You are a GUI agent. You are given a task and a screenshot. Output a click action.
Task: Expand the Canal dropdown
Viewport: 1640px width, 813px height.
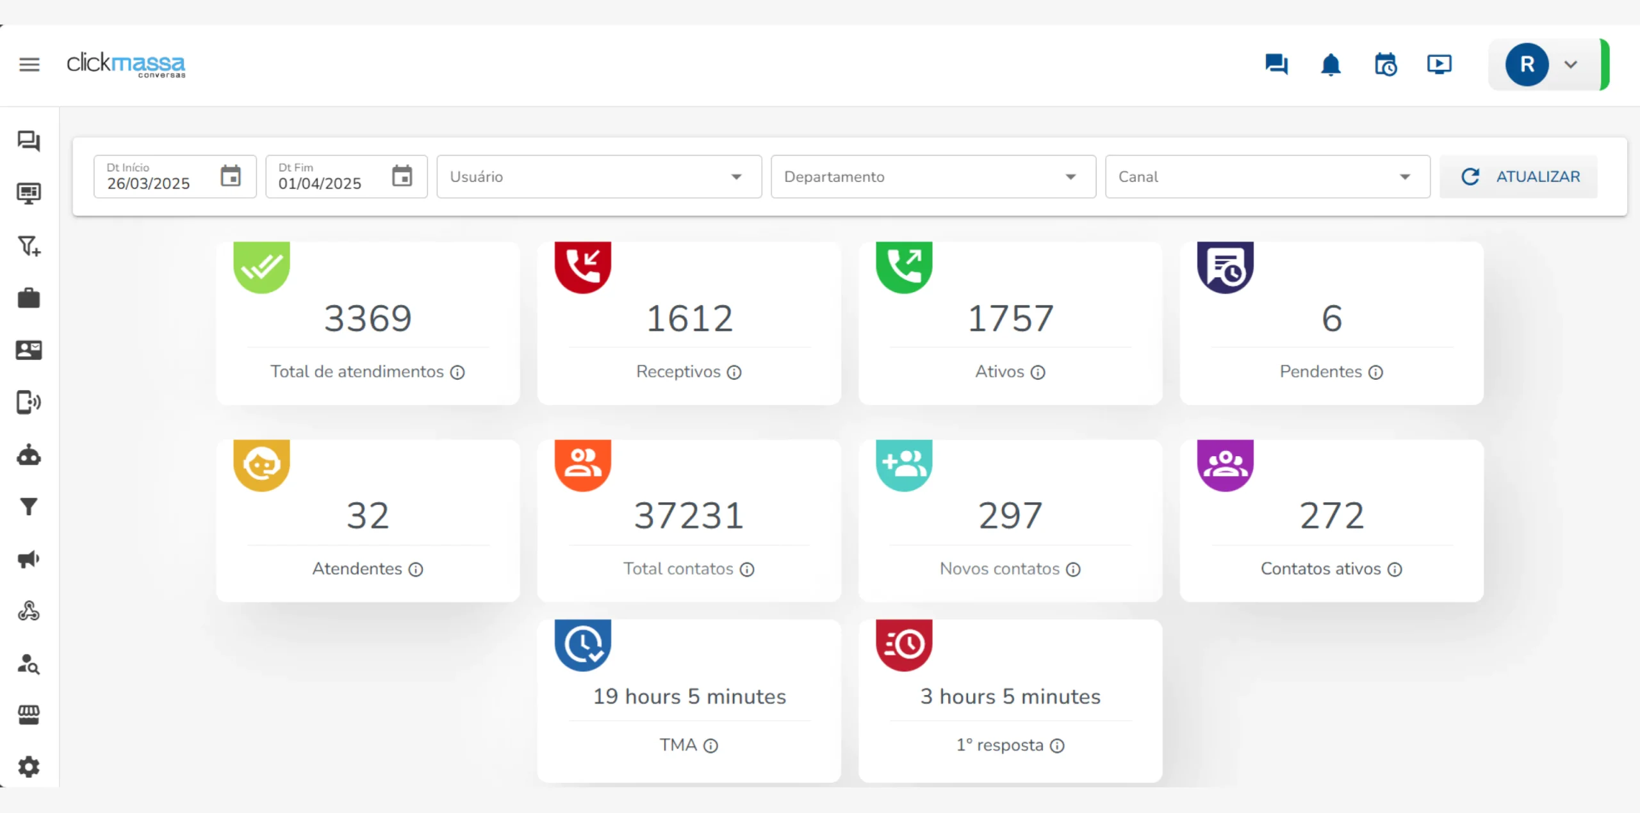(1267, 177)
